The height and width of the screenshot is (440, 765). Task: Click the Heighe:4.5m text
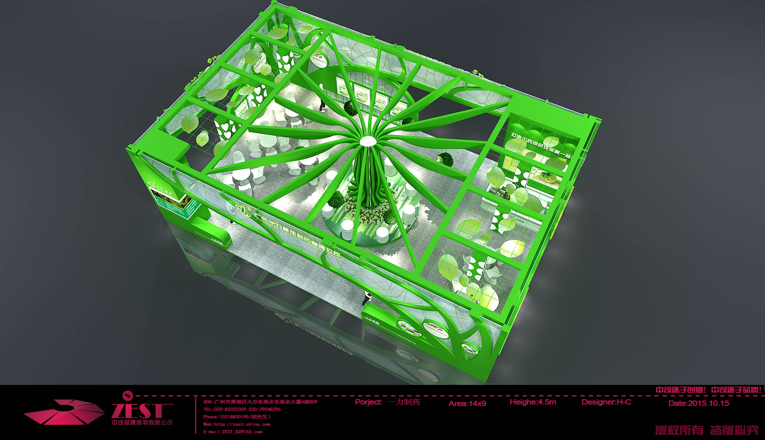click(533, 402)
